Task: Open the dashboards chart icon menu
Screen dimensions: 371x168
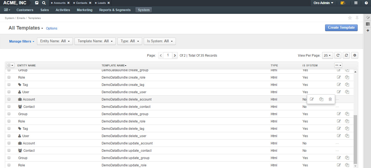Action: coord(7,10)
